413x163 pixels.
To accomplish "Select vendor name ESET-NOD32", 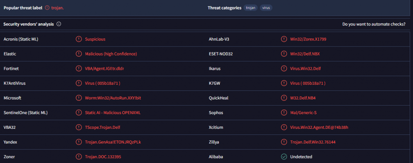I will coord(221,54).
